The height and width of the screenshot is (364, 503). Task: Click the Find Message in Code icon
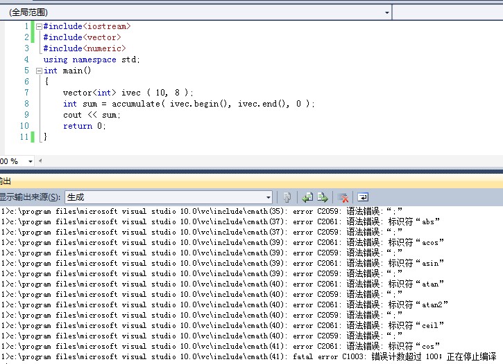(287, 197)
